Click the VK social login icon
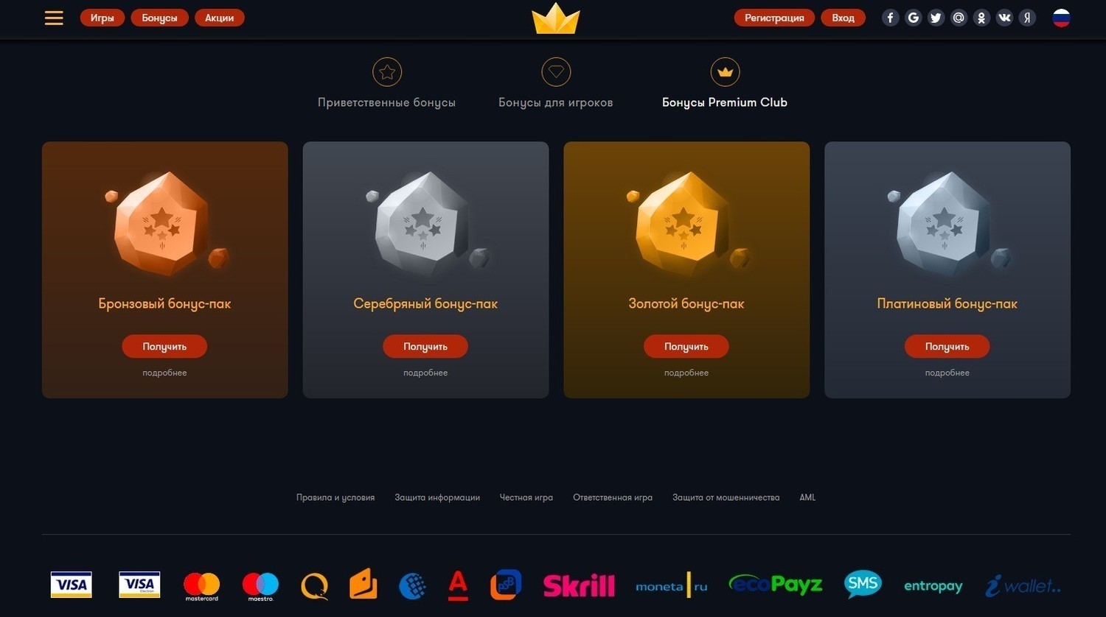Viewport: 1106px width, 617px height. pos(1004,18)
